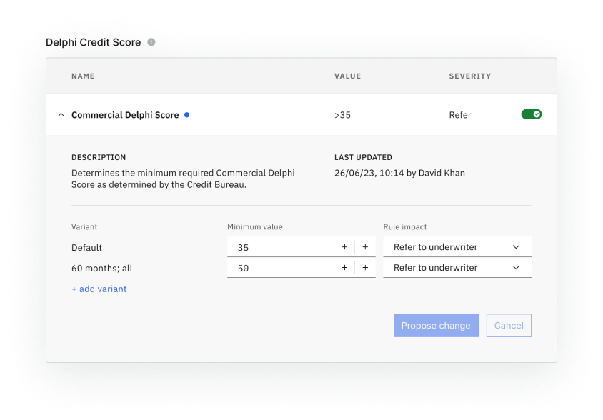Click the add variant link
This screenshot has height=420, width=603.
99,289
